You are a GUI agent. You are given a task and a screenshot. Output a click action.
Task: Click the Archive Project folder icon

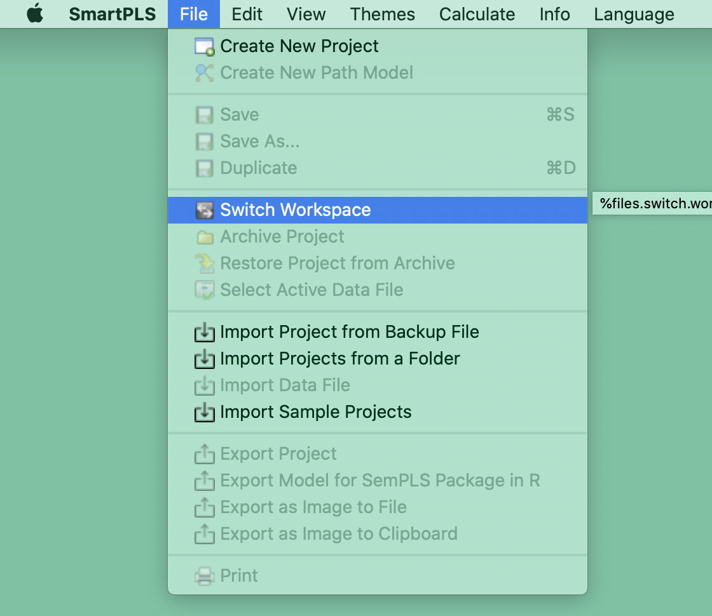[205, 238]
